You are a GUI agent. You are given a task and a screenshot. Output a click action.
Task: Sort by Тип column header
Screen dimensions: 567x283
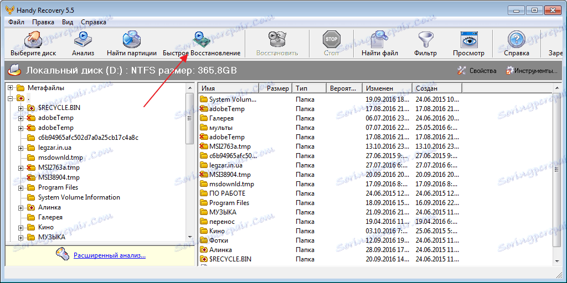point(309,88)
